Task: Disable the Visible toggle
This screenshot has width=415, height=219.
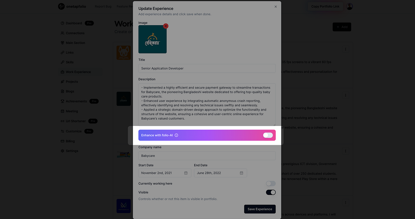Action: click(270, 192)
